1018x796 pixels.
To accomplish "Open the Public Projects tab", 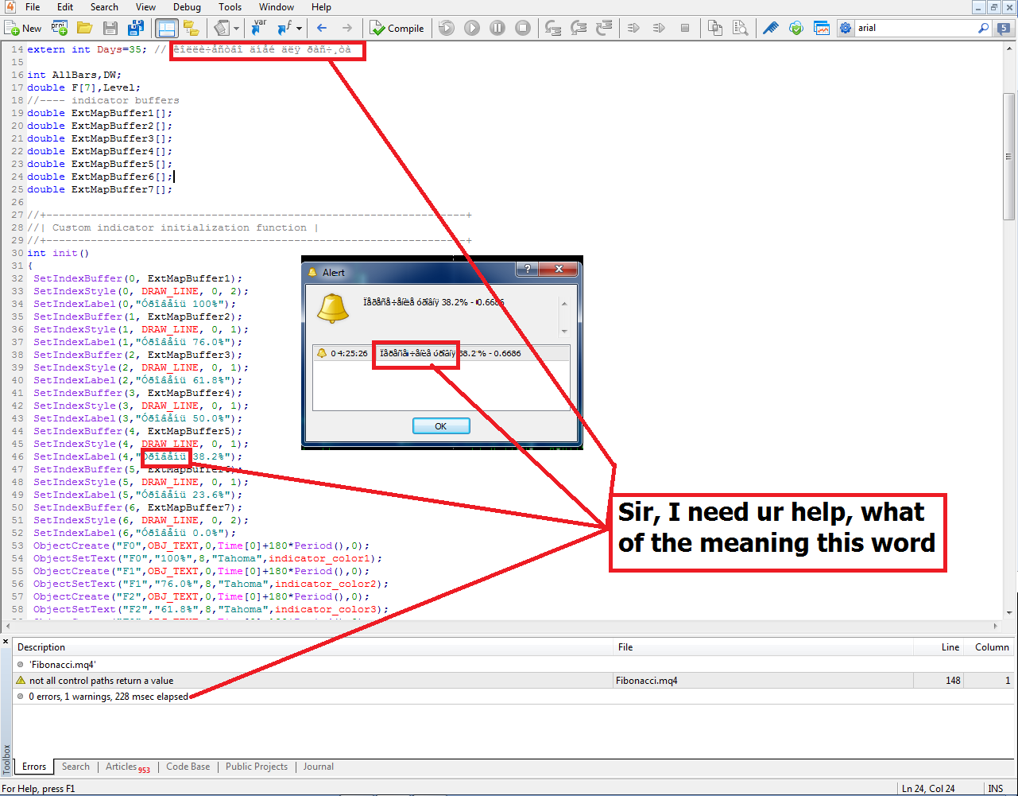I will click(x=257, y=767).
